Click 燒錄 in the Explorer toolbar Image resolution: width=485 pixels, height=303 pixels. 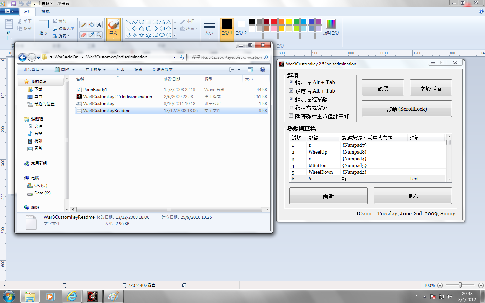(138, 70)
